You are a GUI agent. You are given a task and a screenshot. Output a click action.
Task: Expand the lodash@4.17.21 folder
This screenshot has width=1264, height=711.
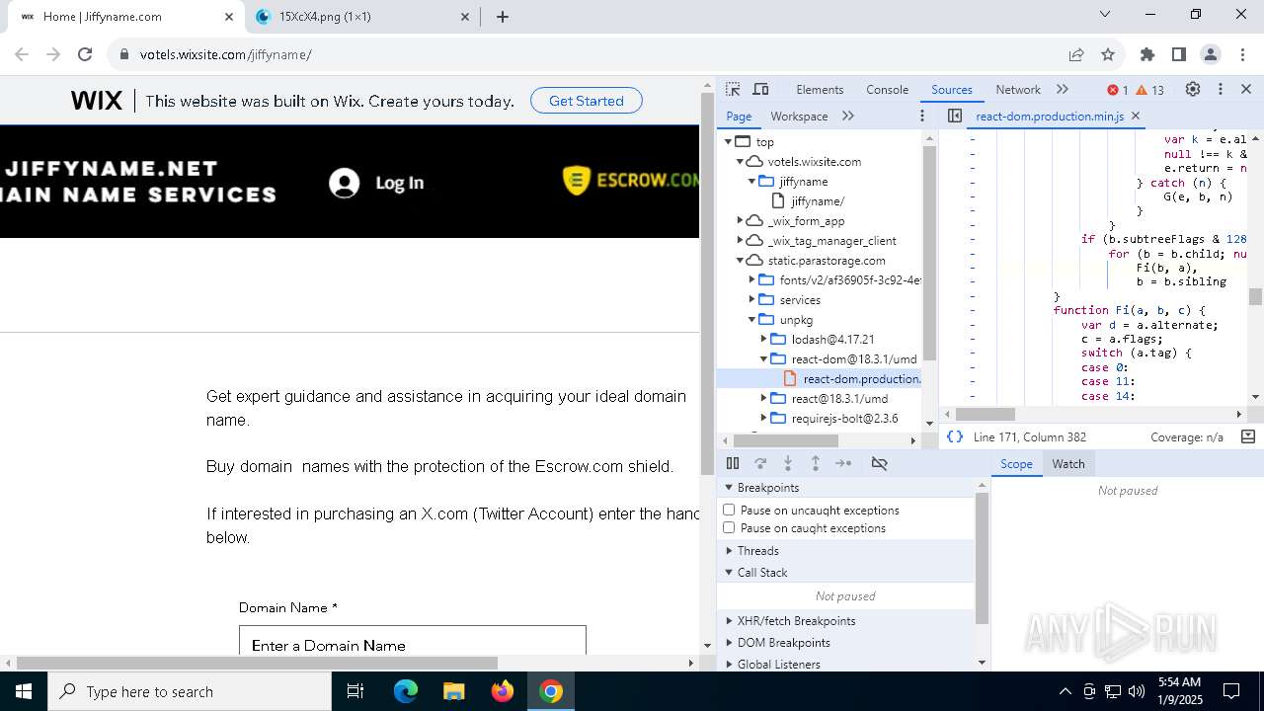pos(763,340)
